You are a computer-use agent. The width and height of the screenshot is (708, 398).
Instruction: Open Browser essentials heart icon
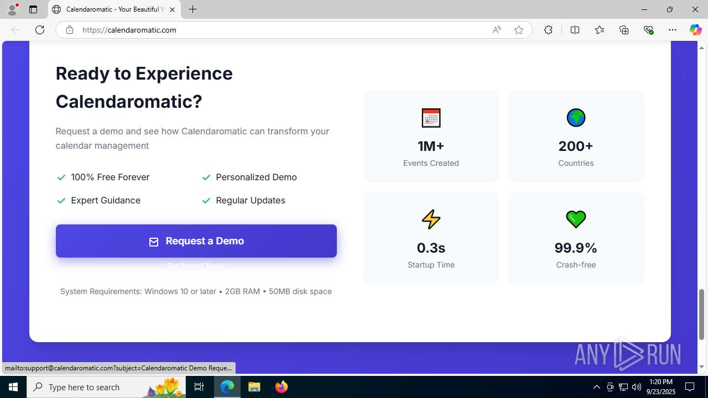648,30
